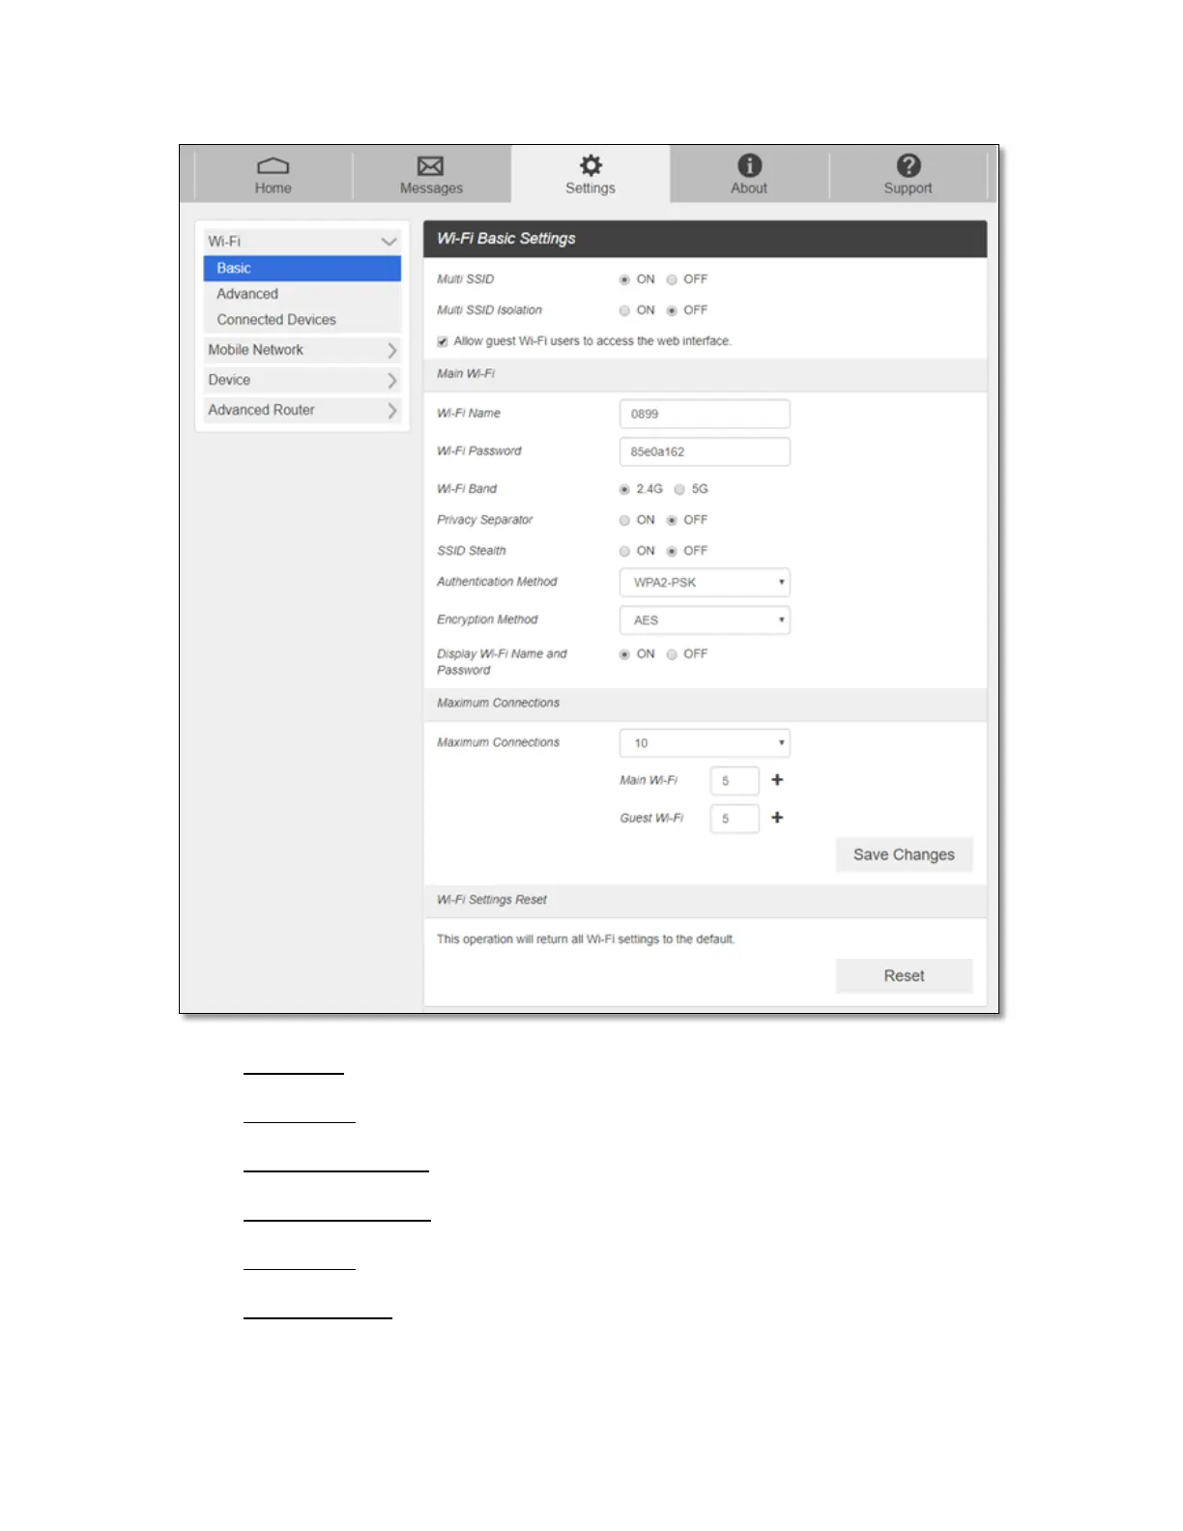The height and width of the screenshot is (1531, 1183).
Task: Open the Maximum Connections dropdown
Action: pos(705,743)
